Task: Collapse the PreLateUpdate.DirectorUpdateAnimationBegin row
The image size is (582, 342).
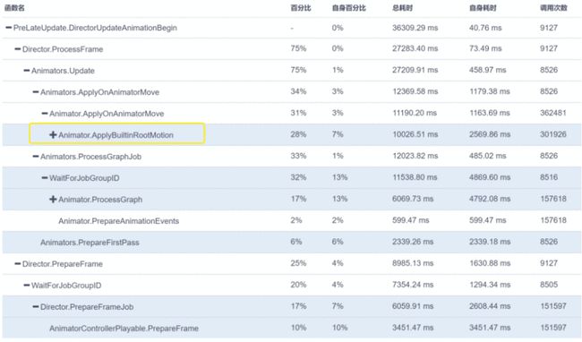Action: (x=9, y=28)
